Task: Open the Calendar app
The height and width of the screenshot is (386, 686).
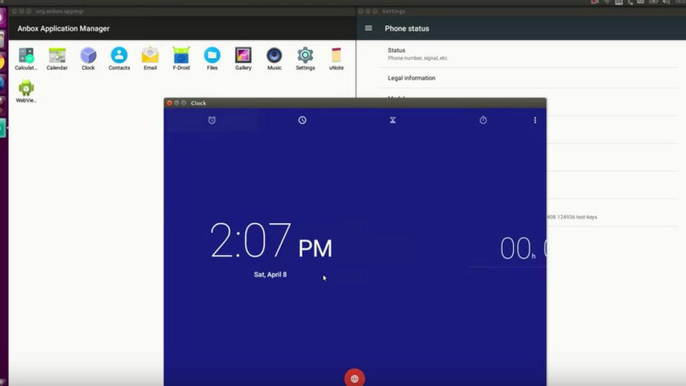Action: [x=57, y=57]
